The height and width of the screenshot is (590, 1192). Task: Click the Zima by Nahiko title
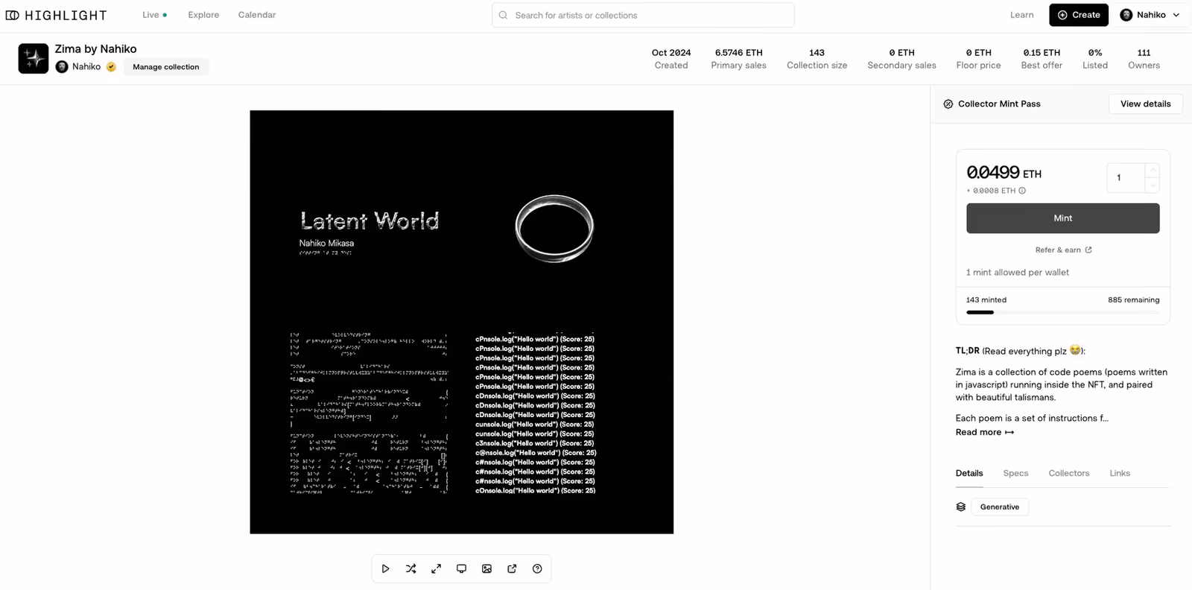point(95,49)
